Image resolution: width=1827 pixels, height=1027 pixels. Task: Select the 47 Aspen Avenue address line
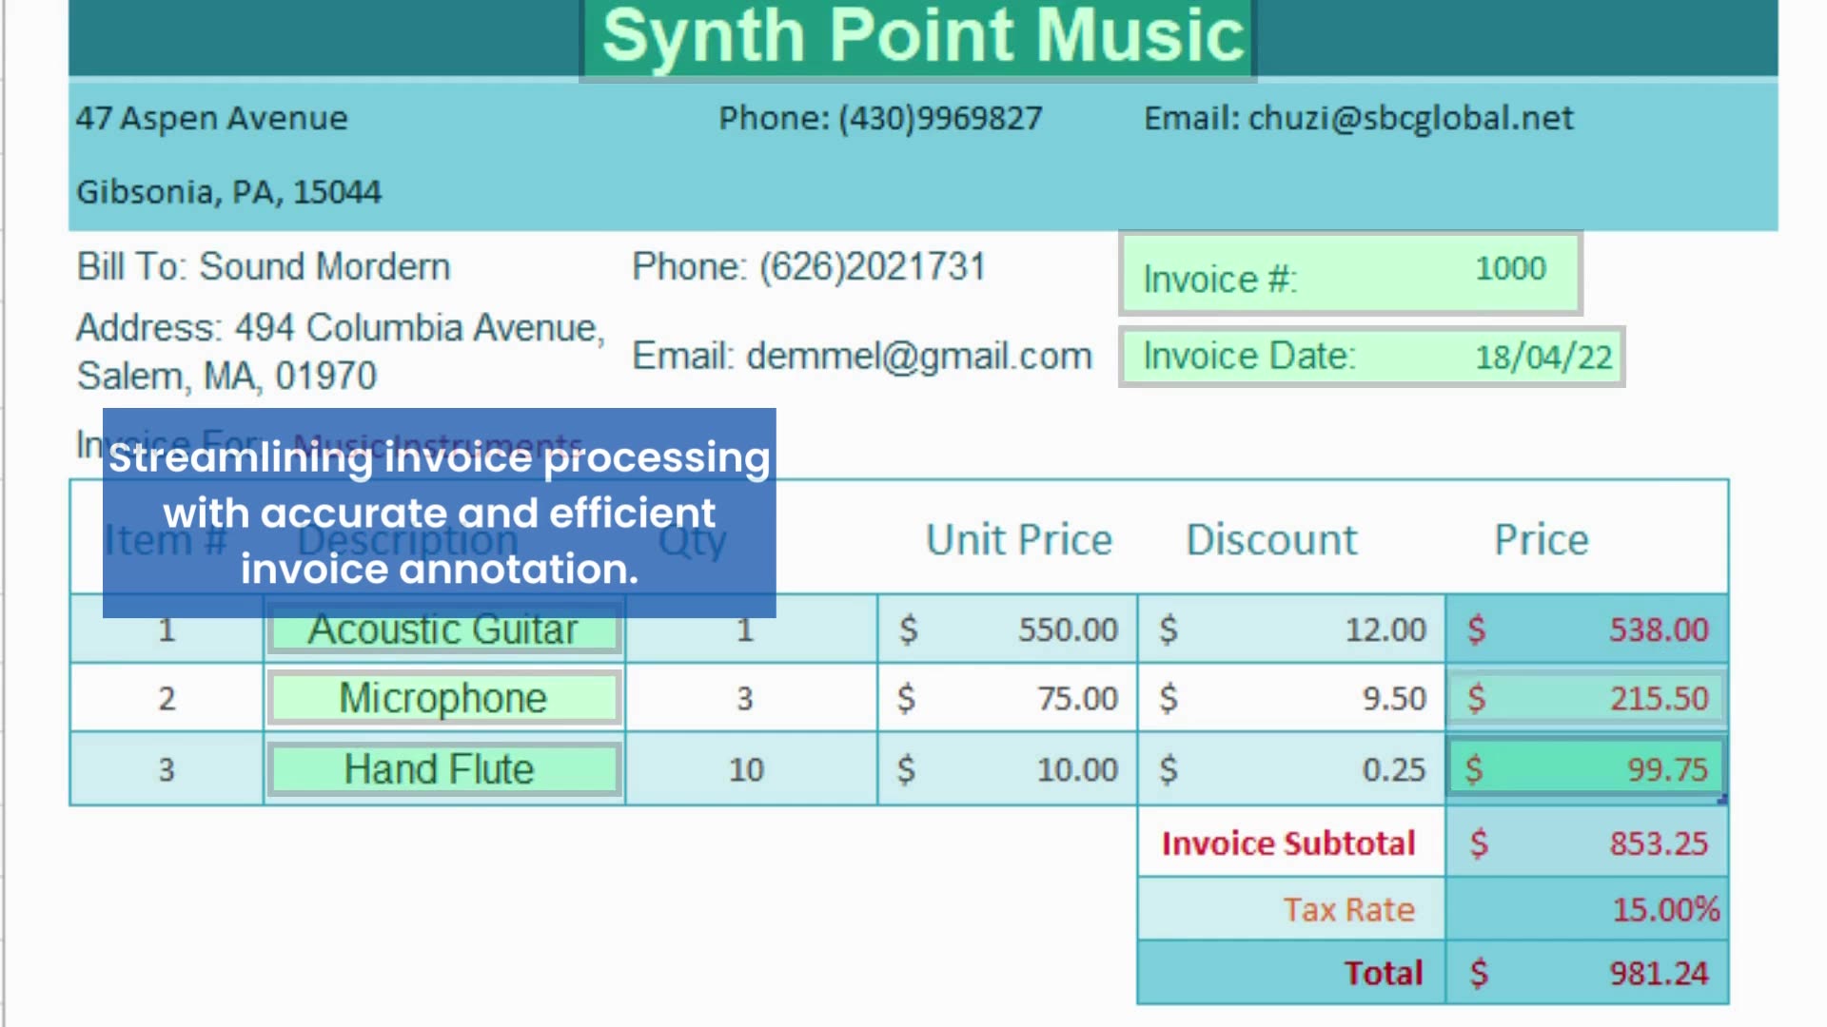click(x=212, y=118)
